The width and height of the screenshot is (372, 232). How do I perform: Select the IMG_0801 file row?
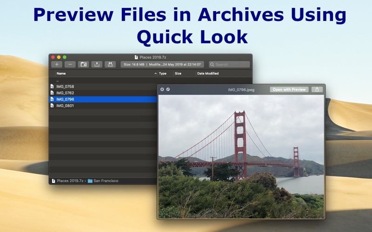(x=103, y=106)
